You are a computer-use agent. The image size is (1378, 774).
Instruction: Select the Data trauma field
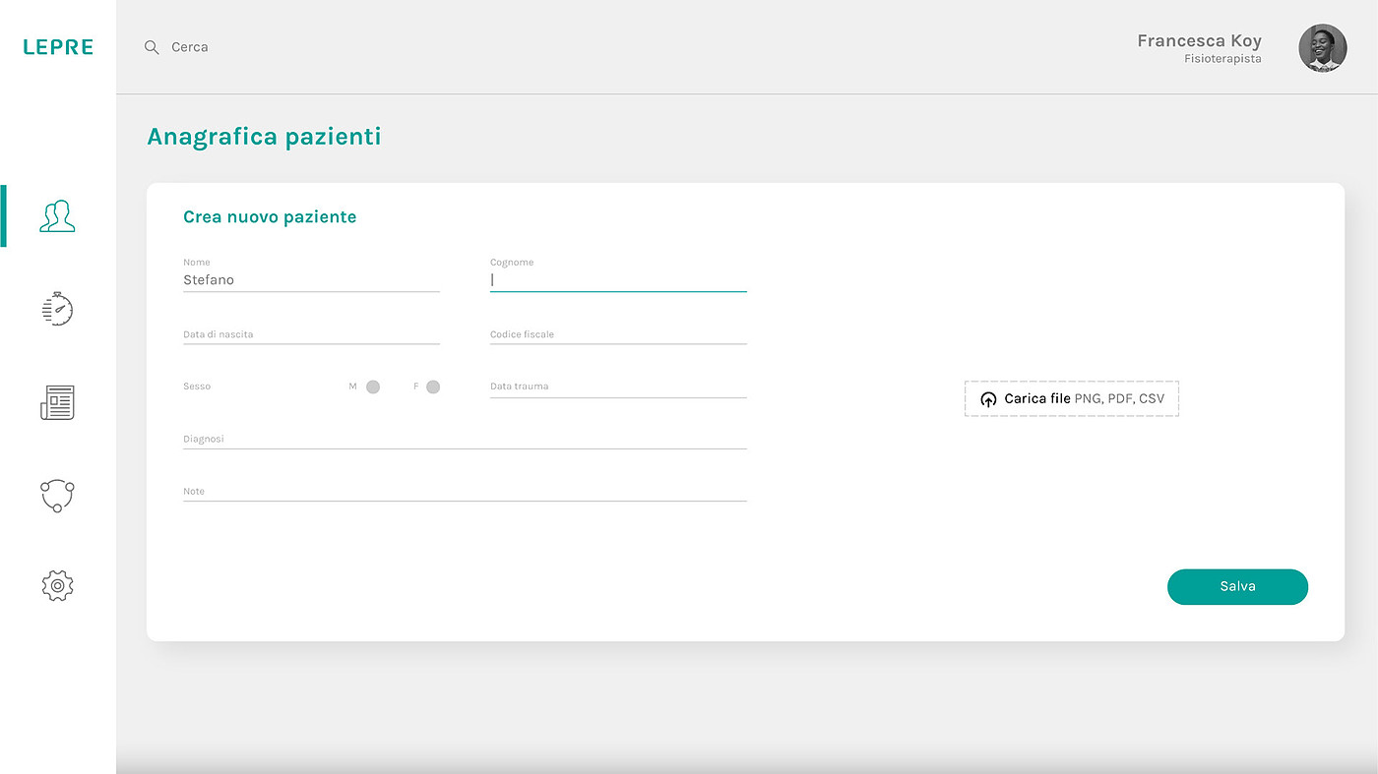coord(618,387)
